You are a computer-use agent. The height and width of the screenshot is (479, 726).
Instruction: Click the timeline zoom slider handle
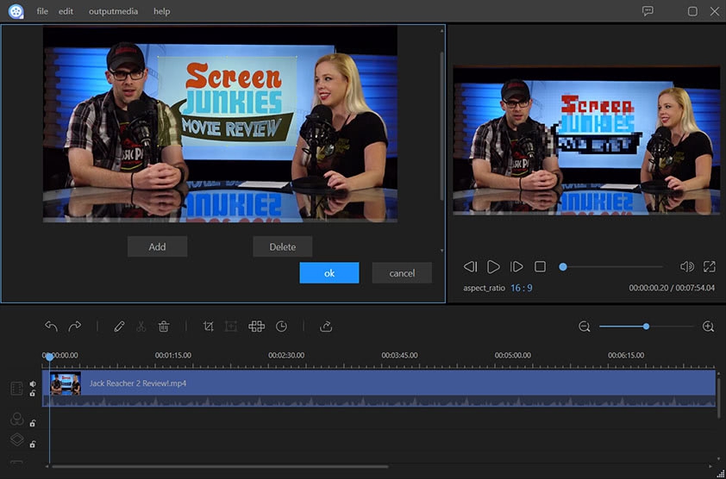646,327
